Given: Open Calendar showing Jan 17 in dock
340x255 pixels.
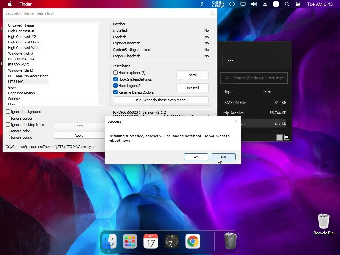Looking at the screenshot, I should pos(151,241).
